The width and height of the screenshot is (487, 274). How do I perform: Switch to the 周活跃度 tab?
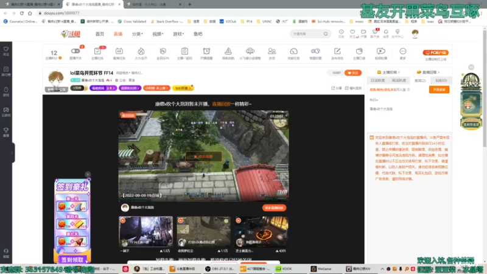tap(399, 80)
